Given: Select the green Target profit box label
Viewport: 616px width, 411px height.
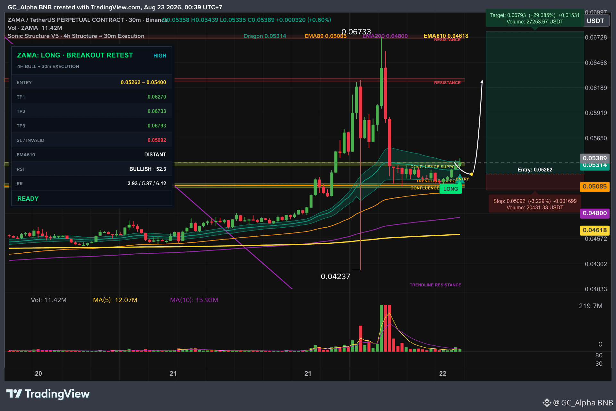Looking at the screenshot, I should (535, 18).
